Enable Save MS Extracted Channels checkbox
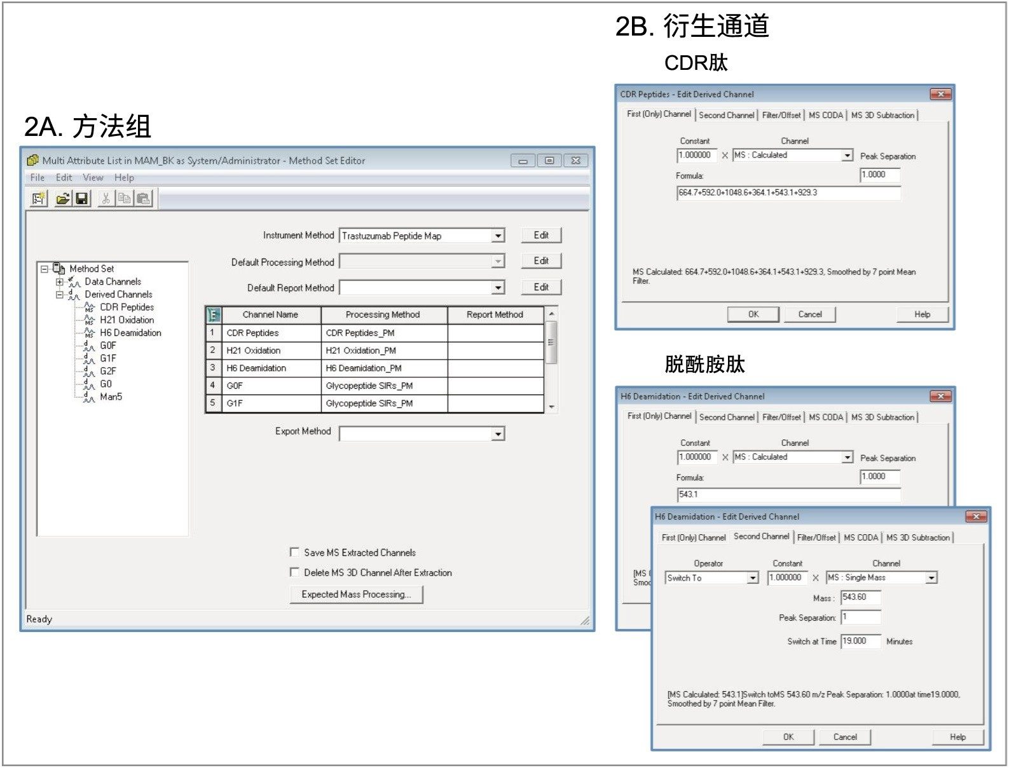This screenshot has height=768, width=1009. coord(294,552)
